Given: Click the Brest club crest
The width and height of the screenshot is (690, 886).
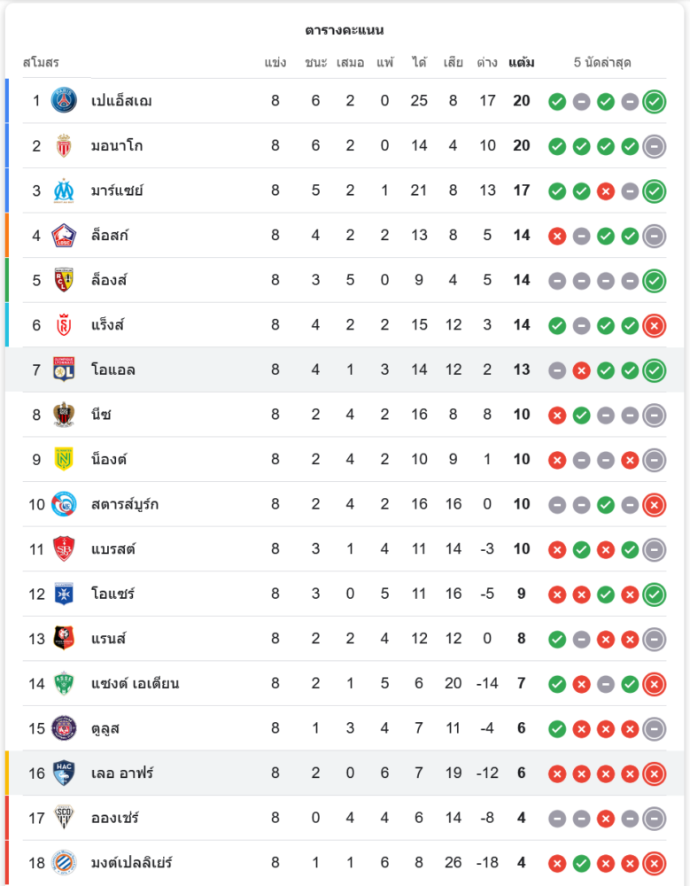Looking at the screenshot, I should (x=64, y=548).
